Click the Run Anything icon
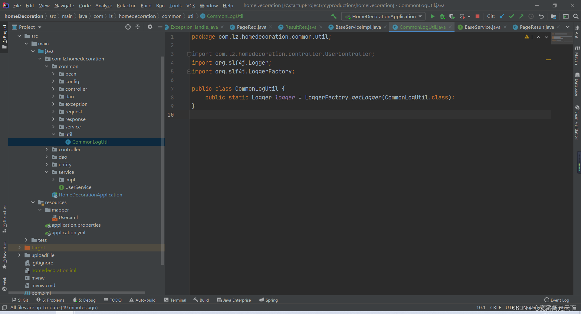 (566, 16)
